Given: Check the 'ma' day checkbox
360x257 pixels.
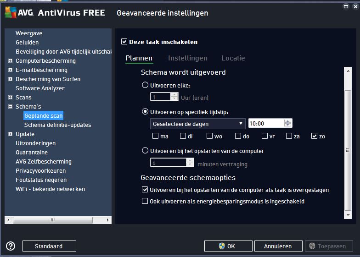Looking at the screenshot, I should [x=155, y=136].
